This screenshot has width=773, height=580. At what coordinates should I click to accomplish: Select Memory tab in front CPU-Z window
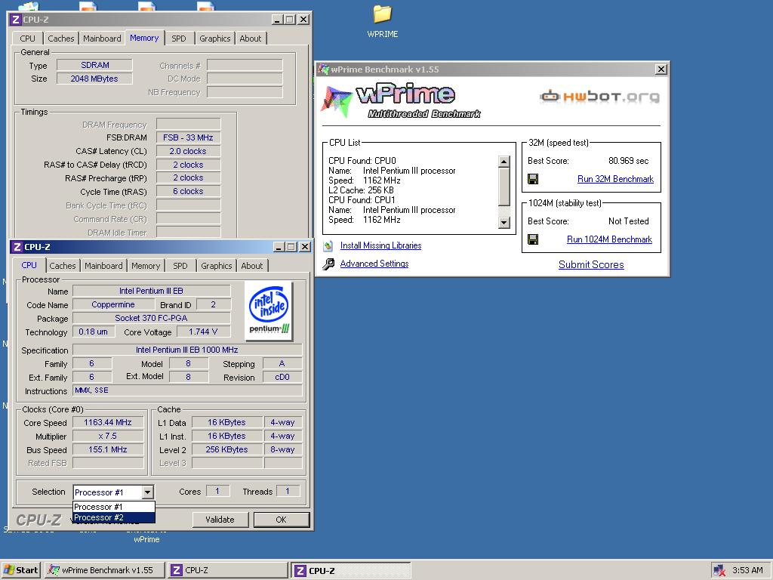pos(146,266)
